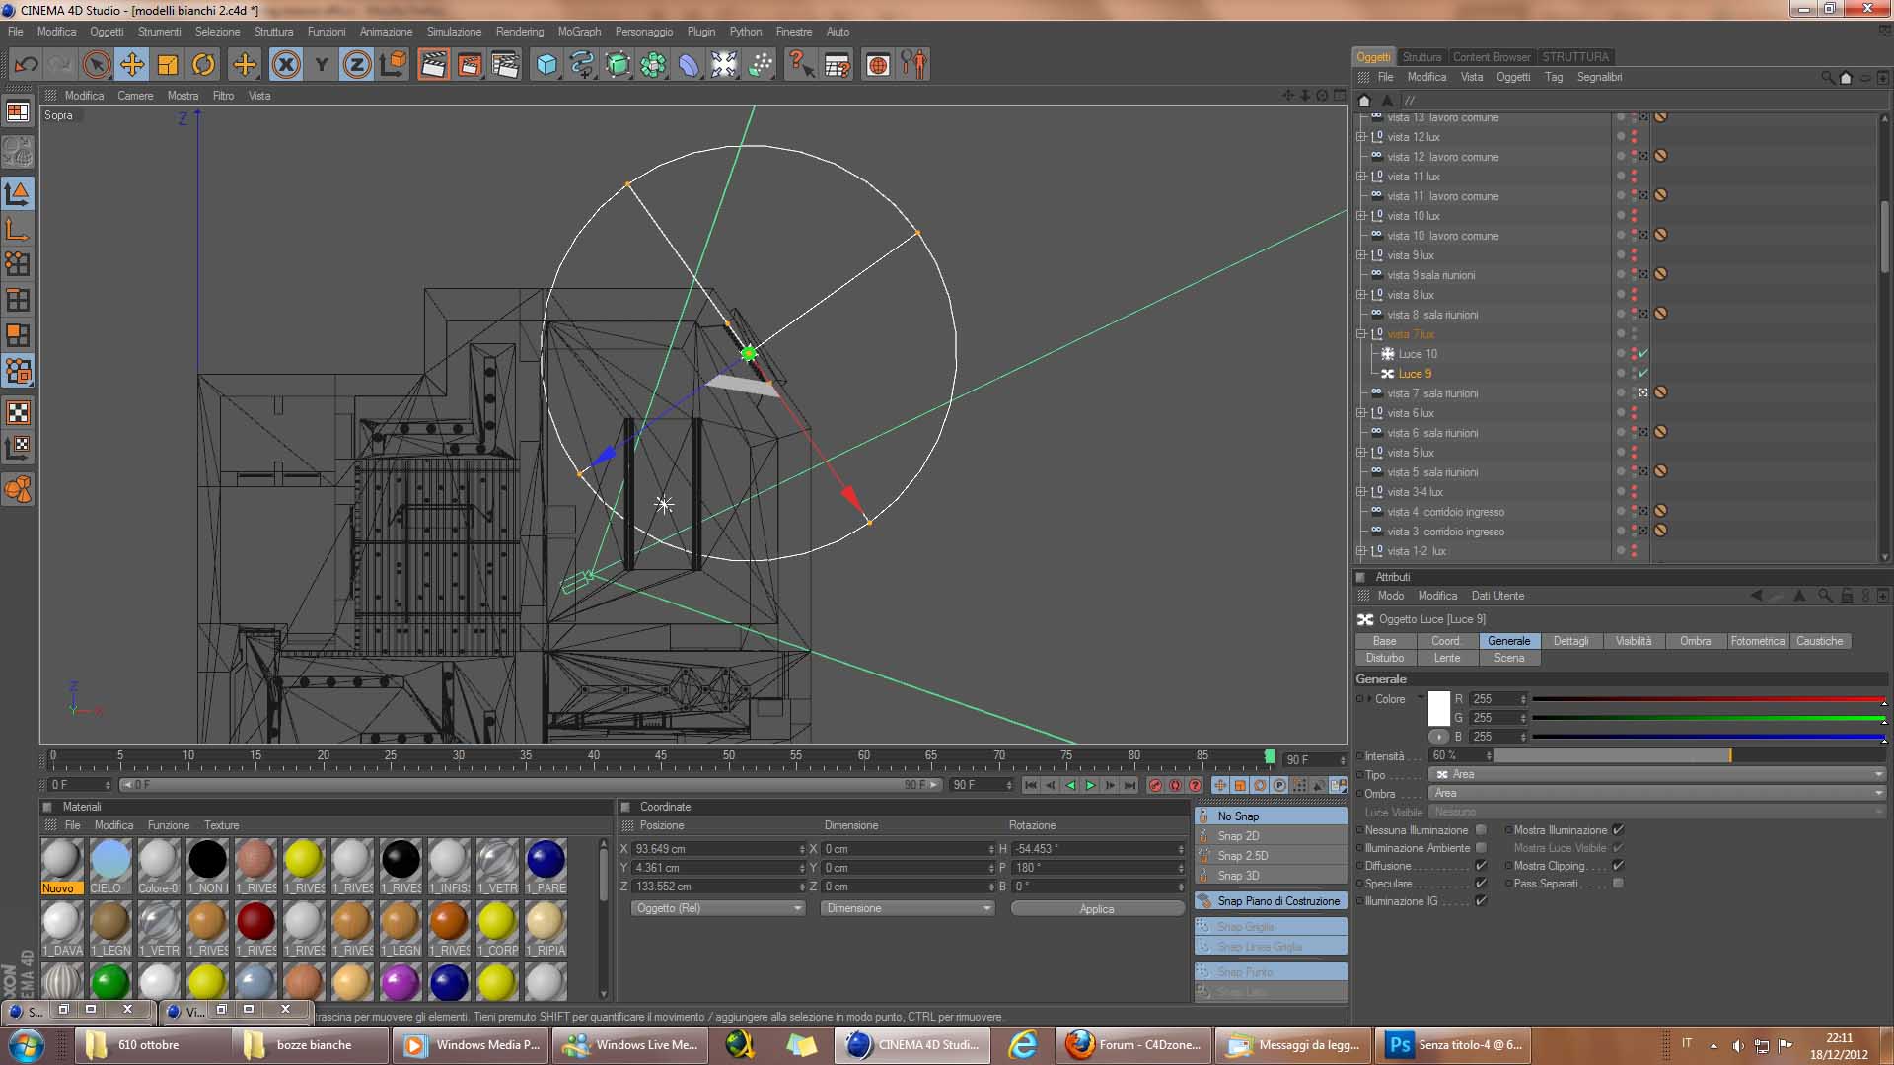
Task: Click the white light Colore swatch
Action: (x=1438, y=708)
